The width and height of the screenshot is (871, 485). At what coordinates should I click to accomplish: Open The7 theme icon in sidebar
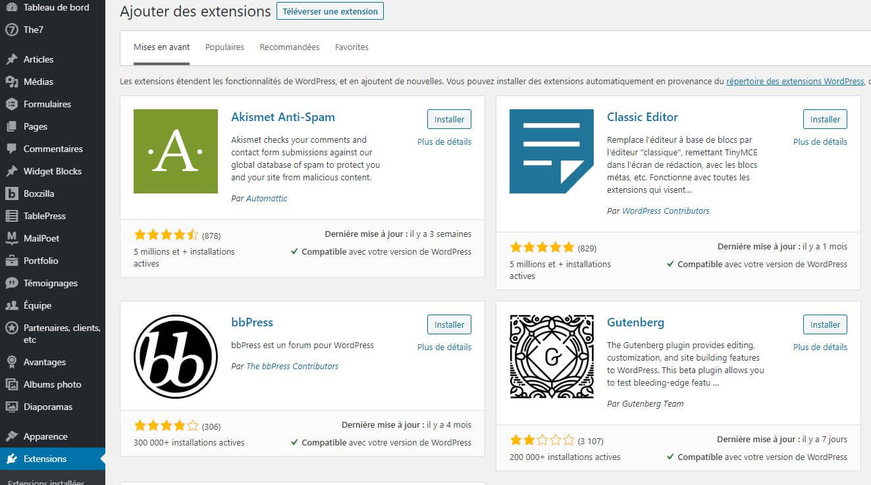tap(11, 30)
